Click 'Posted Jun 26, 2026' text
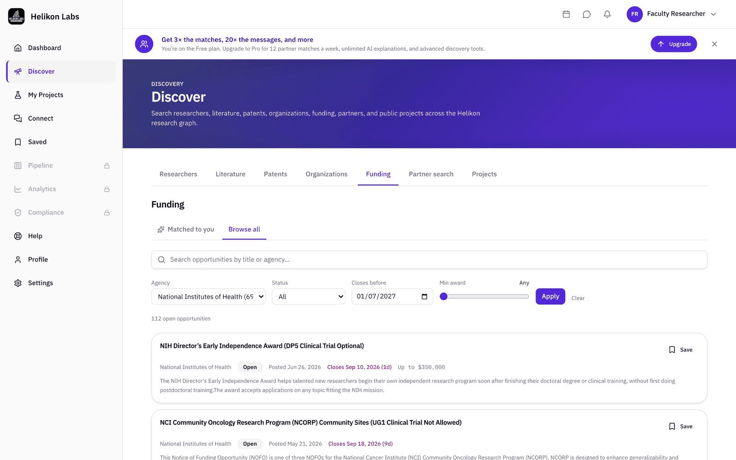736x460 pixels. pyautogui.click(x=295, y=367)
